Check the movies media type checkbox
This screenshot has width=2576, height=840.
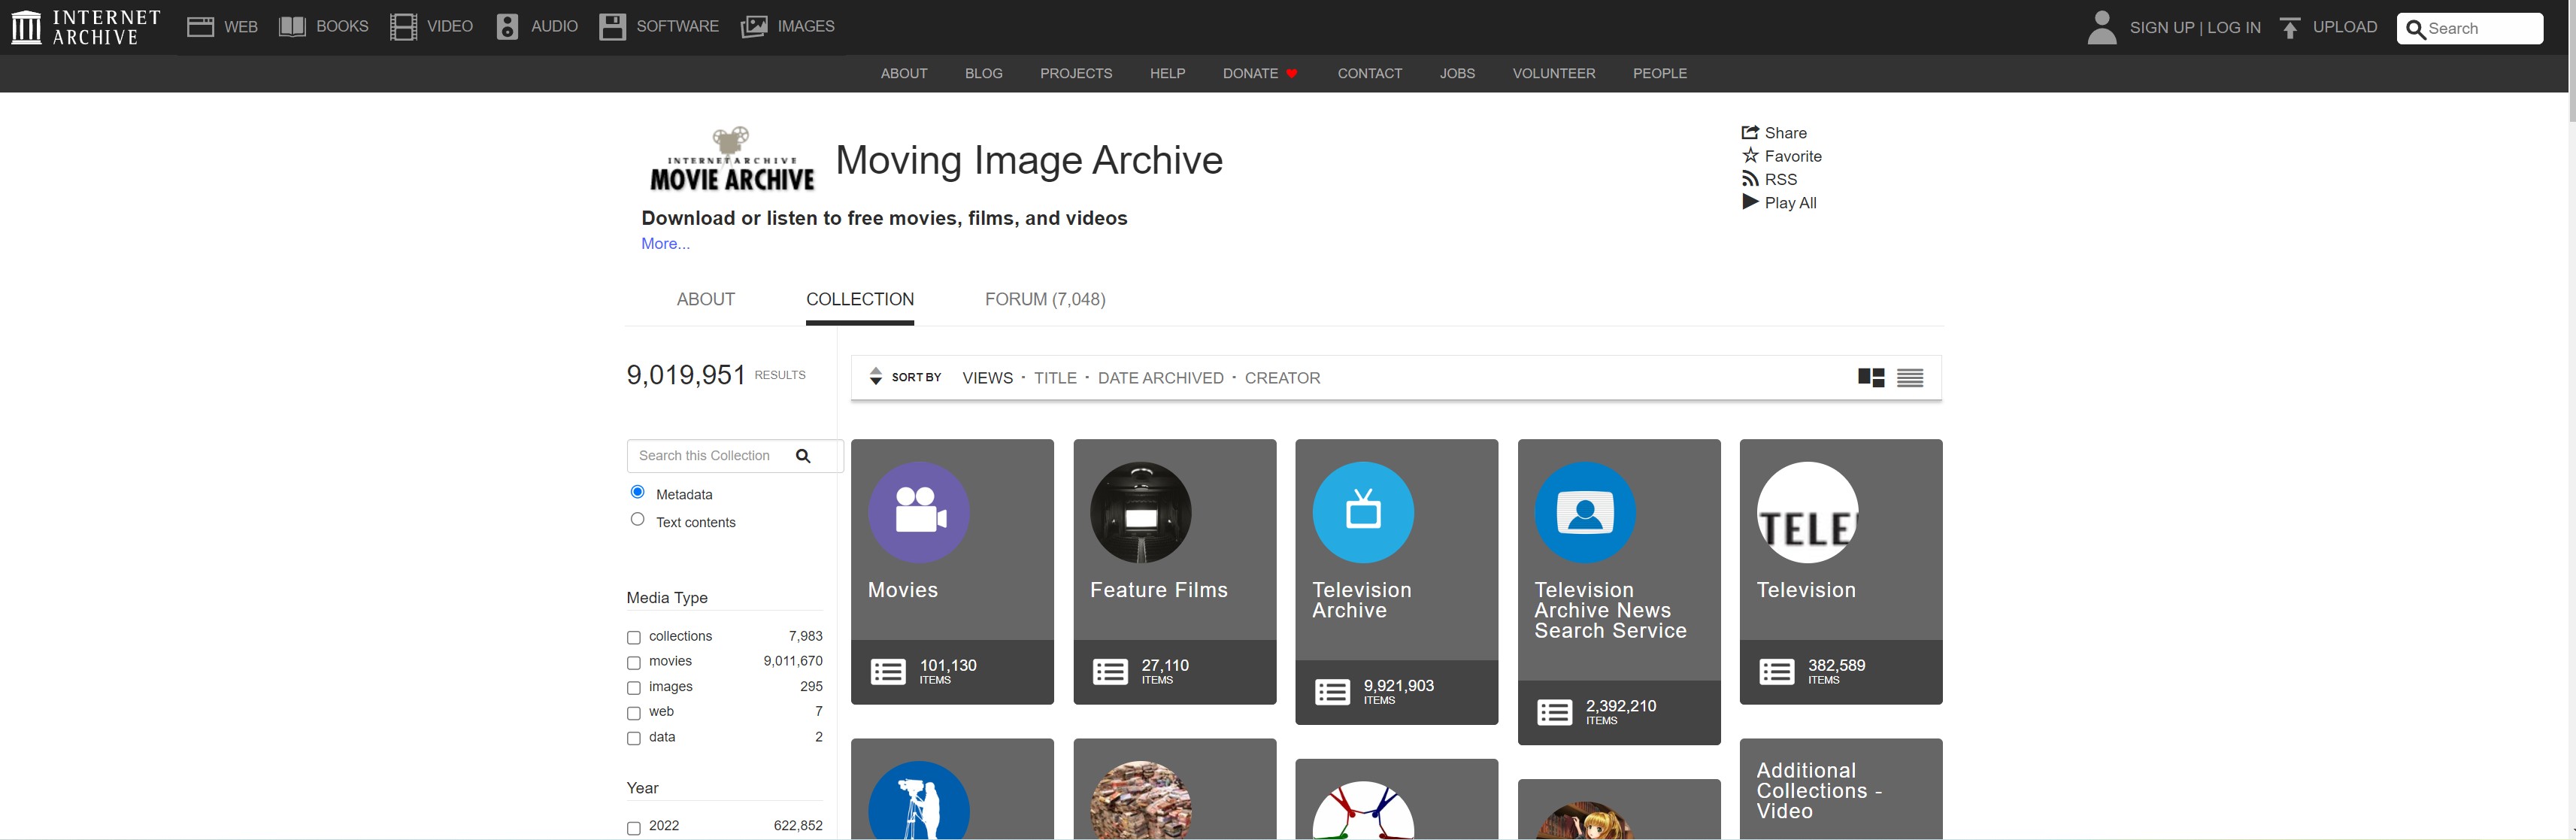click(x=633, y=662)
